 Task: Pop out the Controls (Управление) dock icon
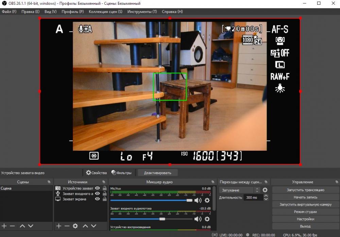click(337, 182)
